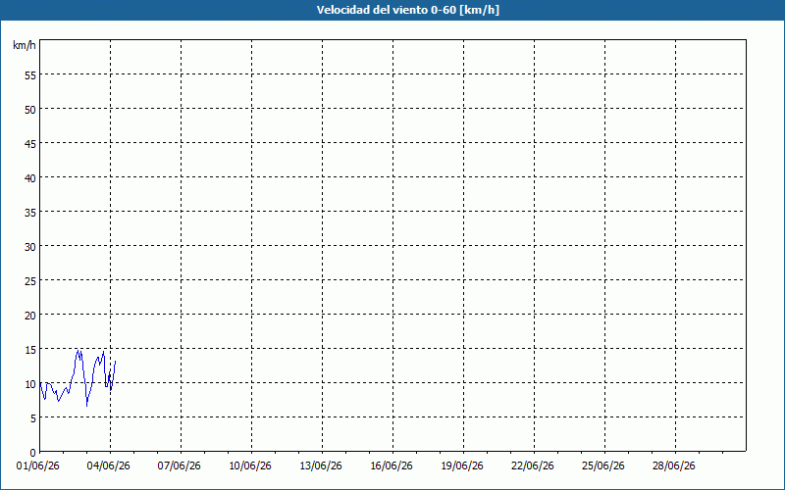Click the date label 04/06/26
Viewport: 785px width, 490px height.
pos(108,466)
